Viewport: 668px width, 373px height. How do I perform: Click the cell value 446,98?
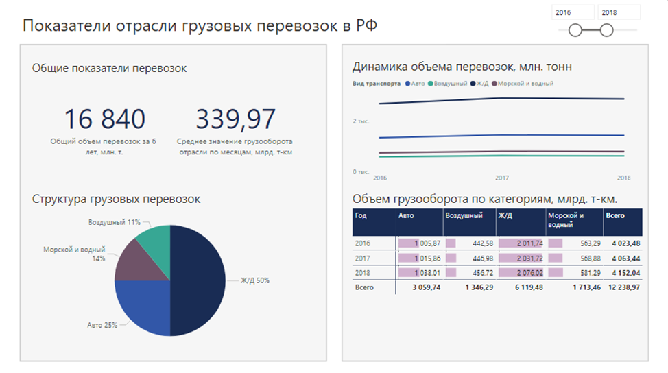[x=483, y=258]
